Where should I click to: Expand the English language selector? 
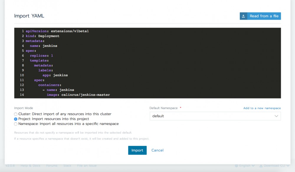tap(245, 166)
